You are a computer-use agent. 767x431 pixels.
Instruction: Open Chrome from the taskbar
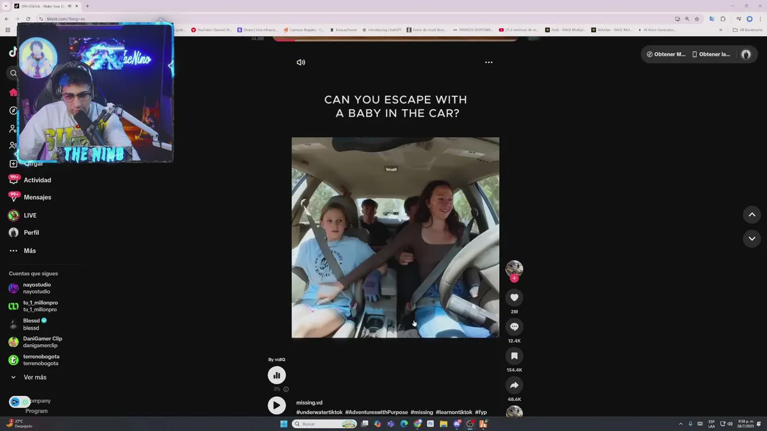pyautogui.click(x=417, y=424)
